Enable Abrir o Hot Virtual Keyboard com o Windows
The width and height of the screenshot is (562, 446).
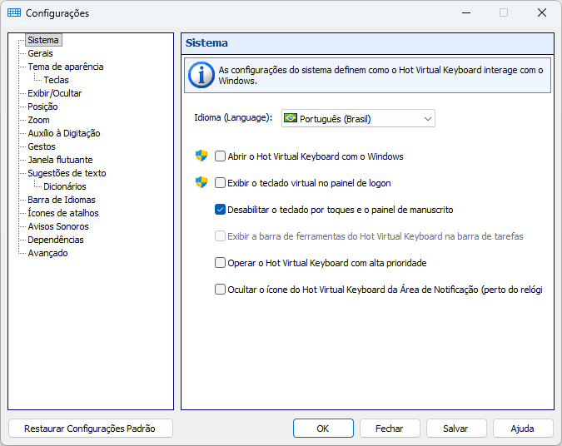(220, 156)
